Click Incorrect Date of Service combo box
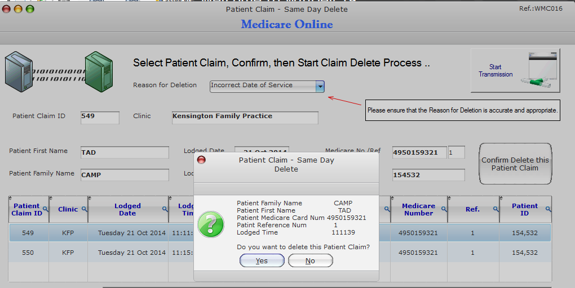Image resolution: width=575 pixels, height=288 pixels. (x=267, y=87)
